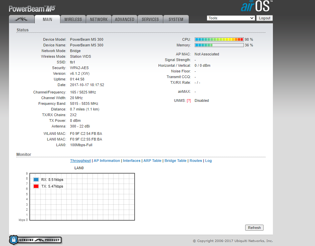The height and width of the screenshot is (246, 315).
Task: Switch to the MAIN tab
Action: [47, 19]
